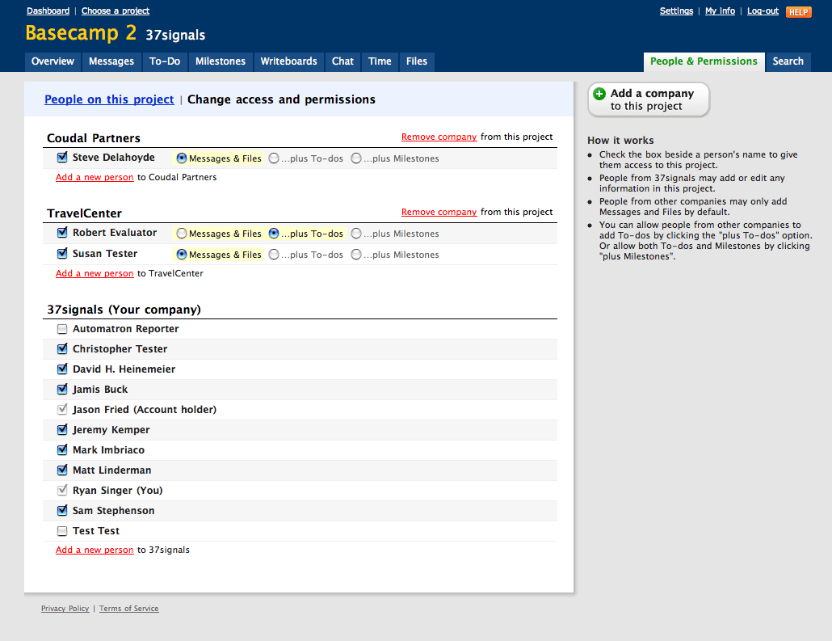Image resolution: width=832 pixels, height=641 pixels.
Task: Uncheck Robert Evaluator's checkbox
Action: pos(62,232)
